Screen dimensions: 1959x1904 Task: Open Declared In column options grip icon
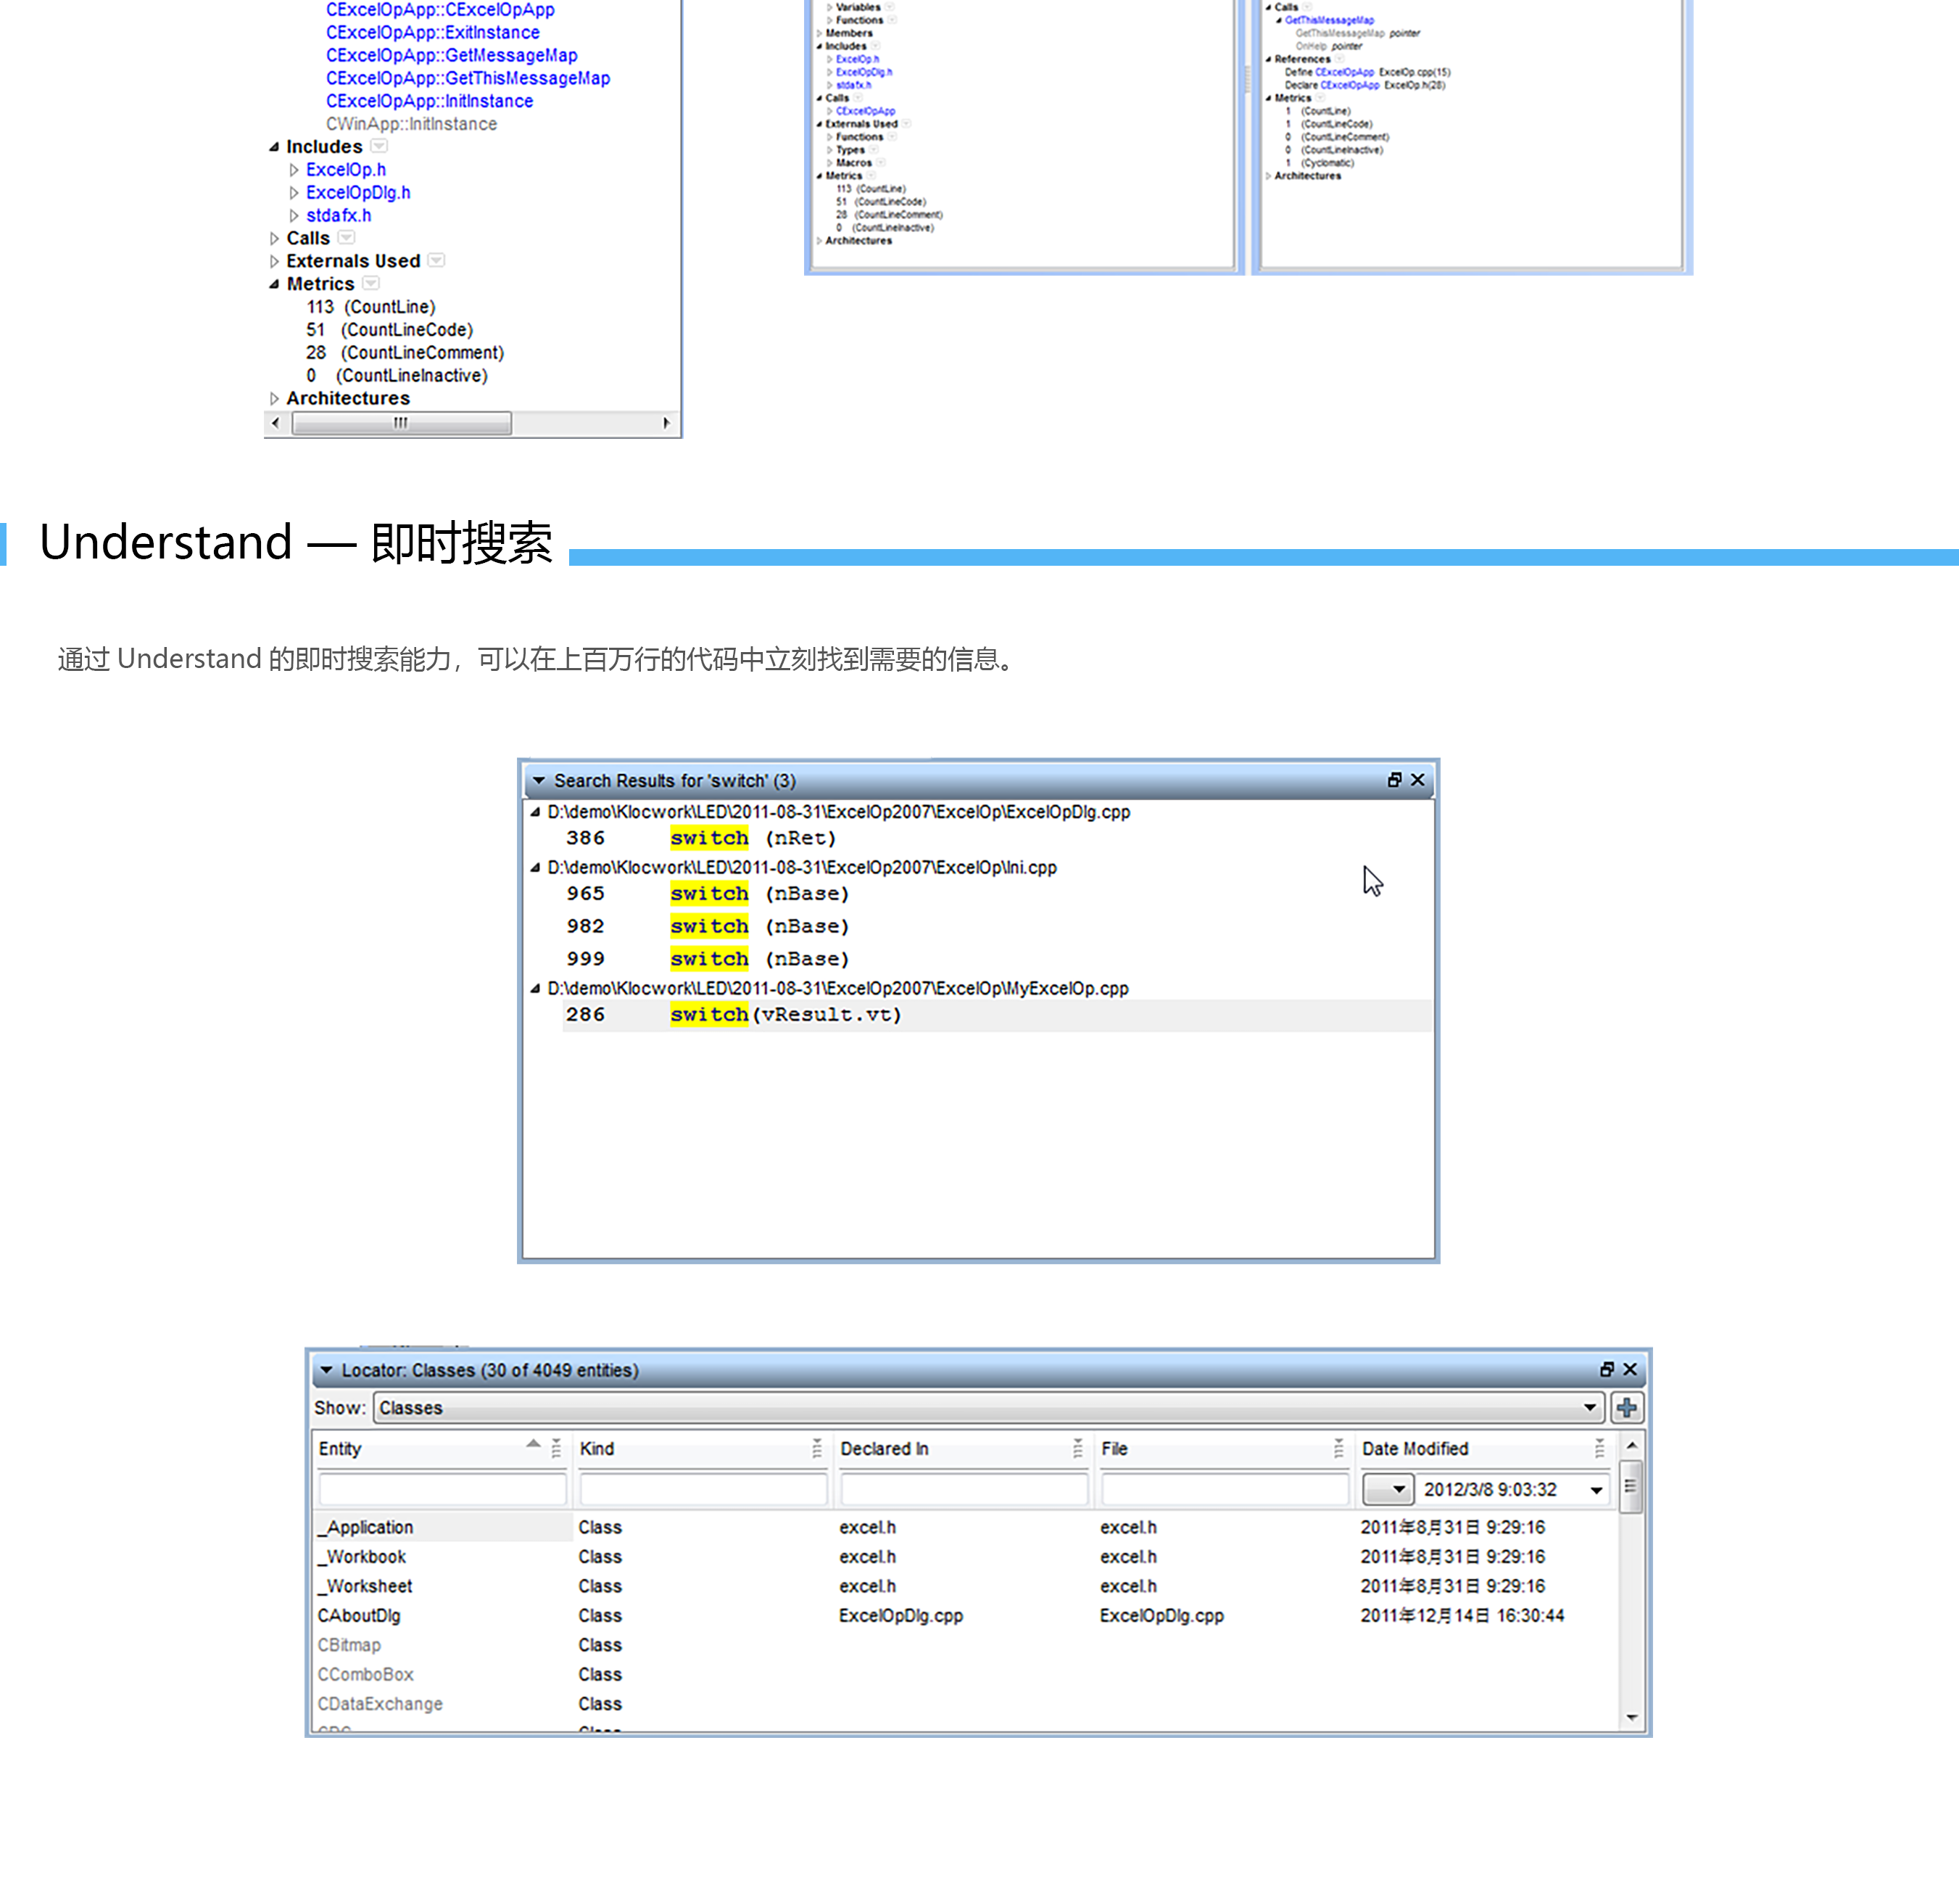point(1077,1448)
